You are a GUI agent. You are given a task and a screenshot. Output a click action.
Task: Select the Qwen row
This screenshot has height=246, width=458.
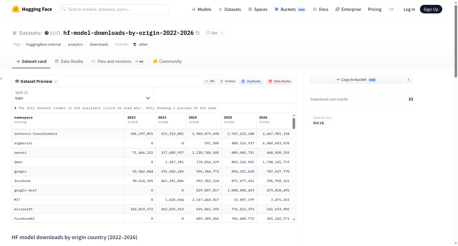(152, 162)
